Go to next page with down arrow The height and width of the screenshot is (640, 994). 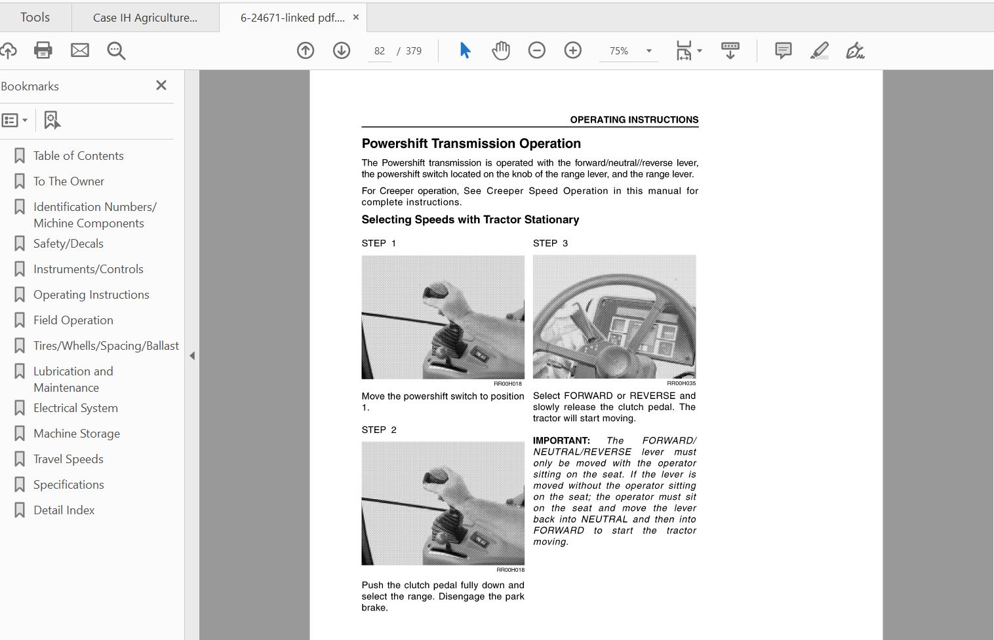tap(342, 50)
